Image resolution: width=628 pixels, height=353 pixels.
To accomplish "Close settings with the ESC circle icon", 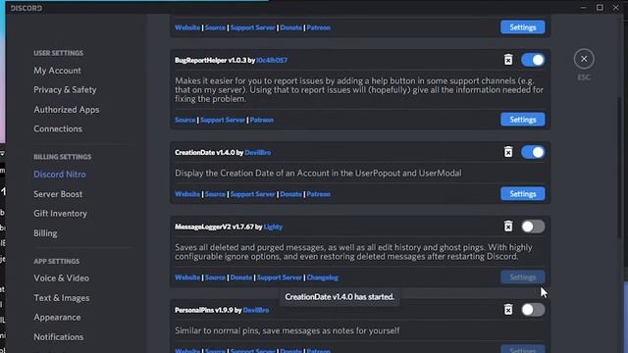I will [x=584, y=59].
